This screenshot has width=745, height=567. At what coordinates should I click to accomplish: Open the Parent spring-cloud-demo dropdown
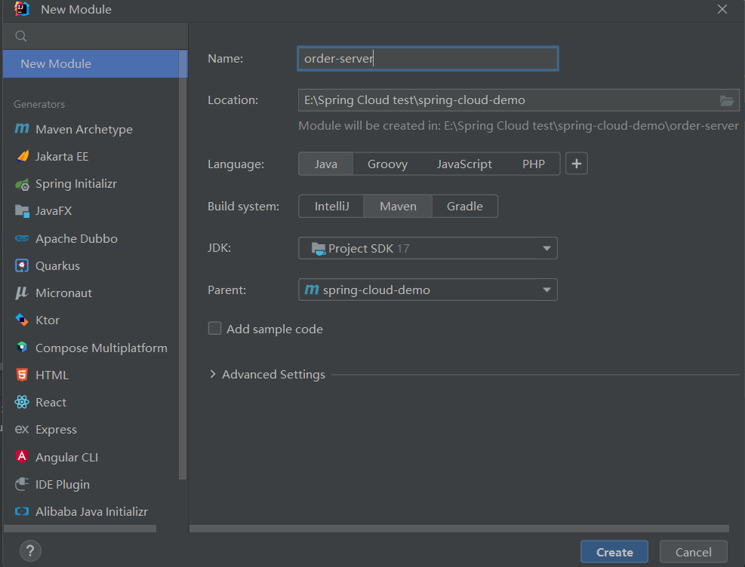pos(428,290)
